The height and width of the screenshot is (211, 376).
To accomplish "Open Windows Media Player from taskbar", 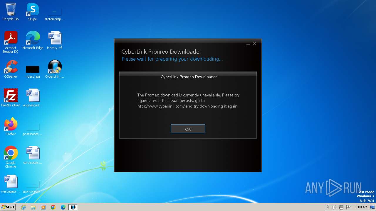I will tap(43, 207).
